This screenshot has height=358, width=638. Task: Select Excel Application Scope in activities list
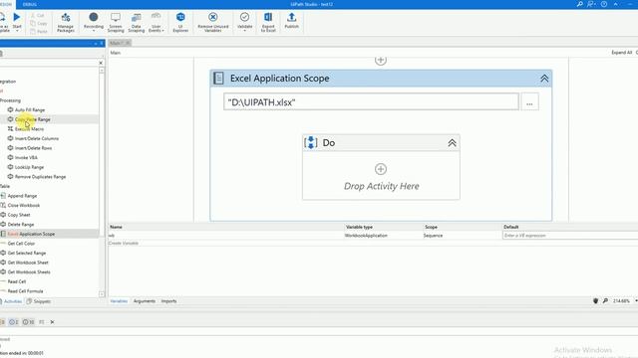coord(31,235)
